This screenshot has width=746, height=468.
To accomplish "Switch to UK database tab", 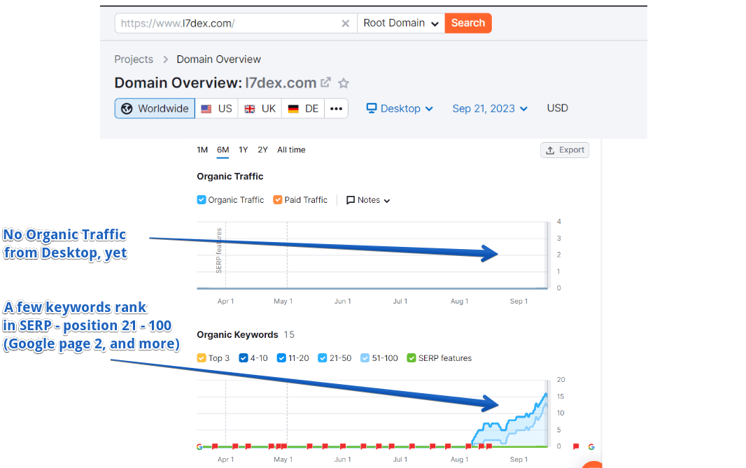I will (x=260, y=108).
